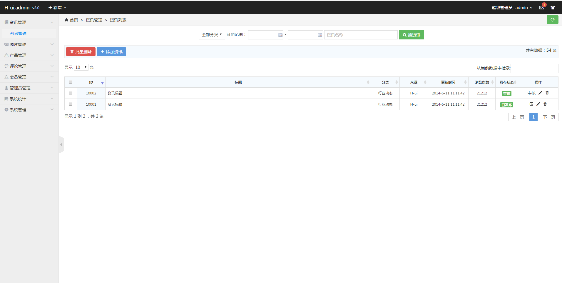Sort by 更新时间 column arrows
The width and height of the screenshot is (562, 283).
pyautogui.click(x=465, y=82)
